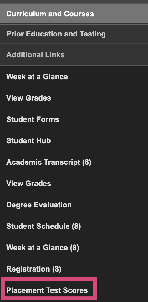148x302 pixels.
Task: Open the Student Forms link
Action: click(33, 119)
